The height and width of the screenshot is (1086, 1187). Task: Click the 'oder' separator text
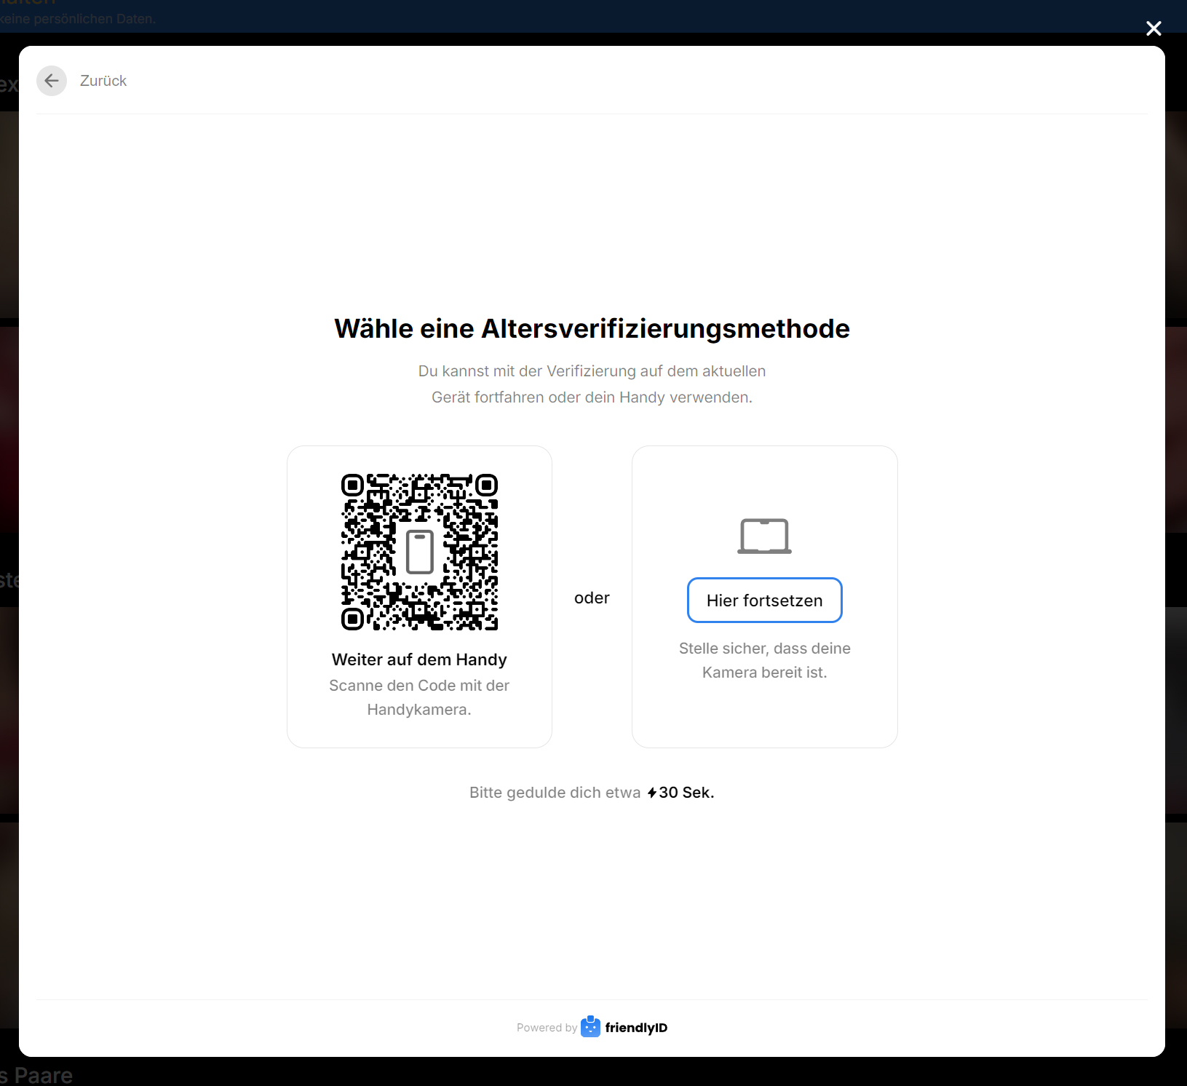[x=592, y=598]
